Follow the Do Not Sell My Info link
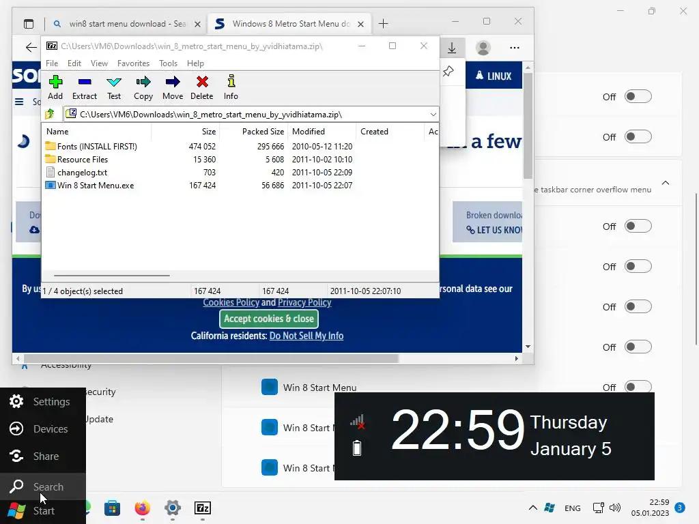 coord(306,336)
